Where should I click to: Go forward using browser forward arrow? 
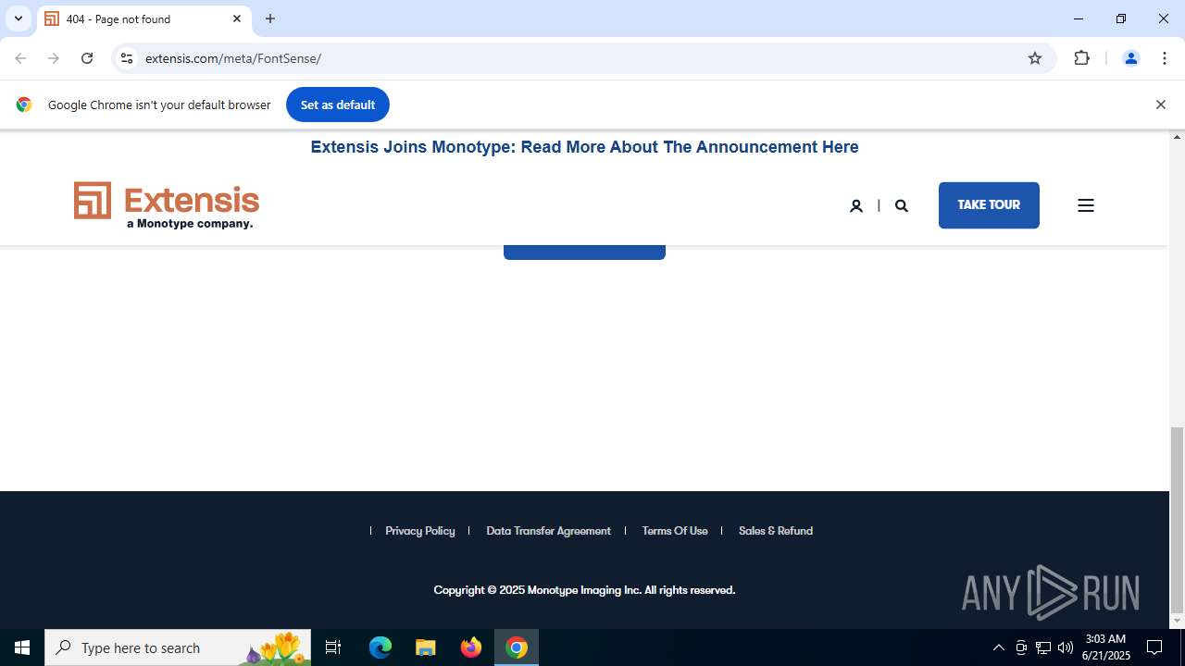click(x=54, y=58)
